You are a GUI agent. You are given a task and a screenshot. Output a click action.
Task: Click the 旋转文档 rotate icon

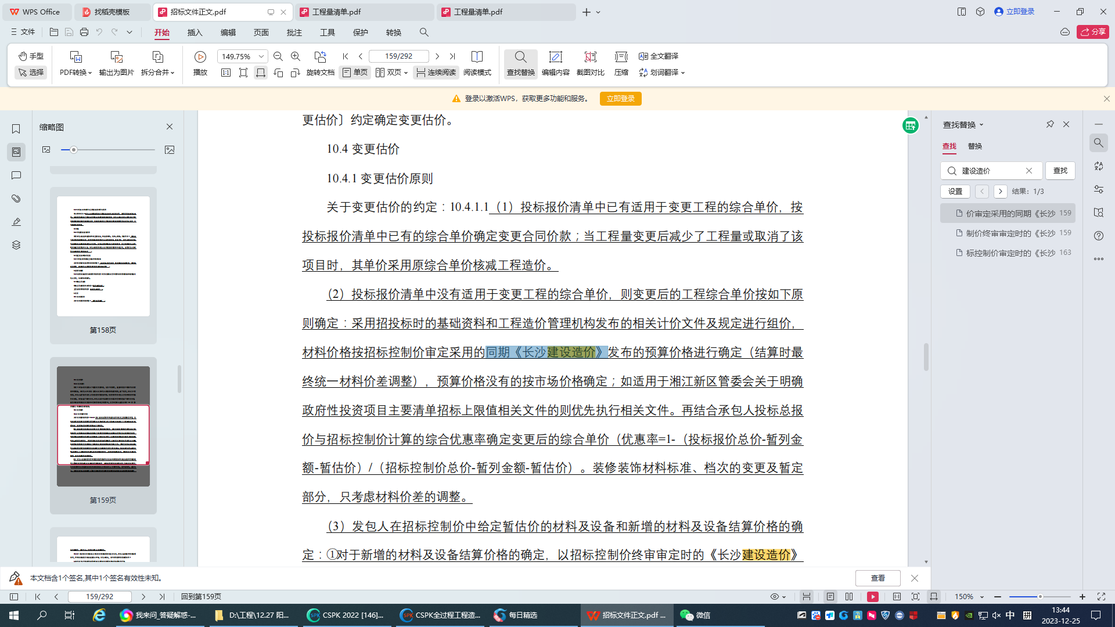(320, 57)
